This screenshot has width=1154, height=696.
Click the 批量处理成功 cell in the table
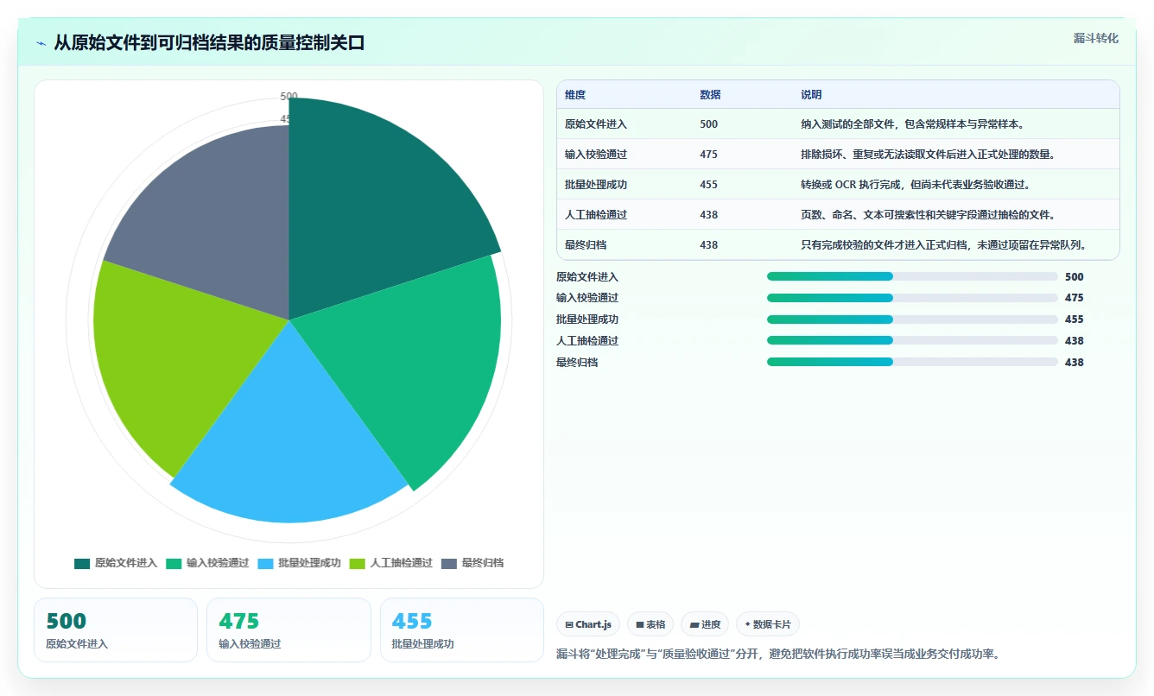tap(596, 185)
